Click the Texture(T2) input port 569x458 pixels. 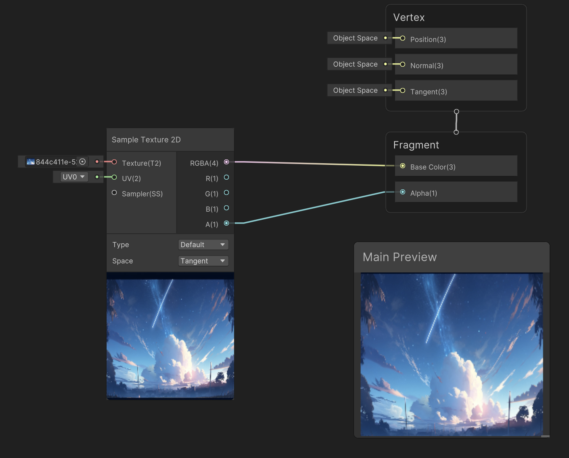[114, 162]
